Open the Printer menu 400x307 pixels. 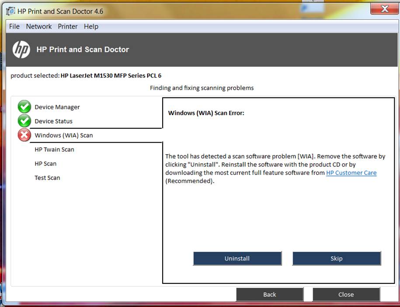(68, 26)
